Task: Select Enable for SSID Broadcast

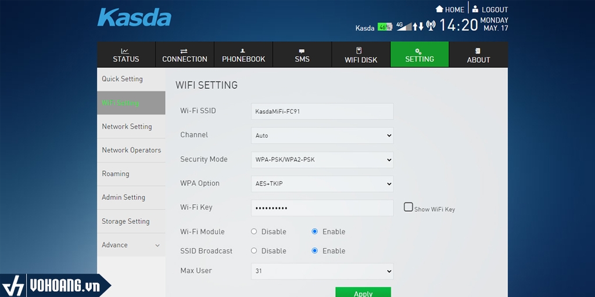Action: (314, 251)
